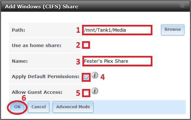
Task: Close the Add Windows (CIFS) Share dialog
Action: (x=182, y=6)
